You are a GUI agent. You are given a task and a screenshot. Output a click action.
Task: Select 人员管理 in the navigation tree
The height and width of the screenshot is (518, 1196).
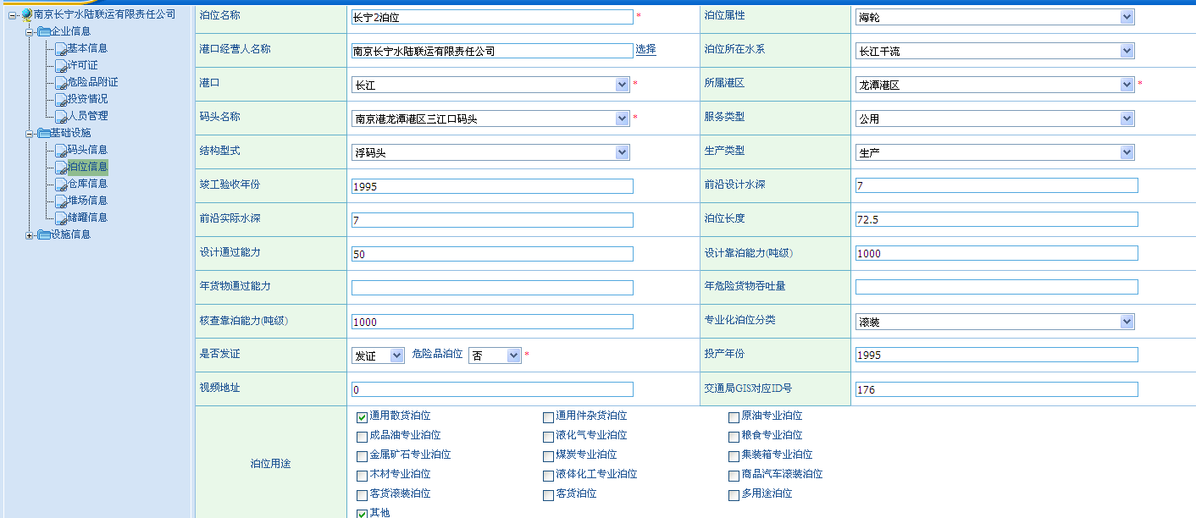(x=87, y=116)
